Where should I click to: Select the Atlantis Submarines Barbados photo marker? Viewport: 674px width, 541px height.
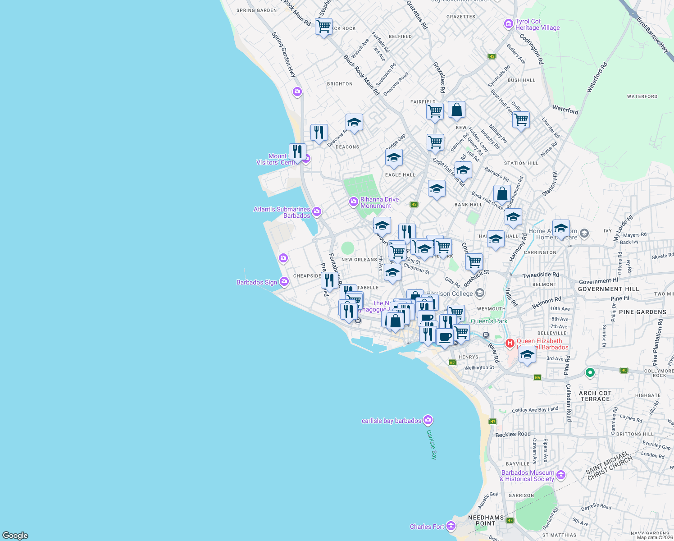tap(317, 211)
